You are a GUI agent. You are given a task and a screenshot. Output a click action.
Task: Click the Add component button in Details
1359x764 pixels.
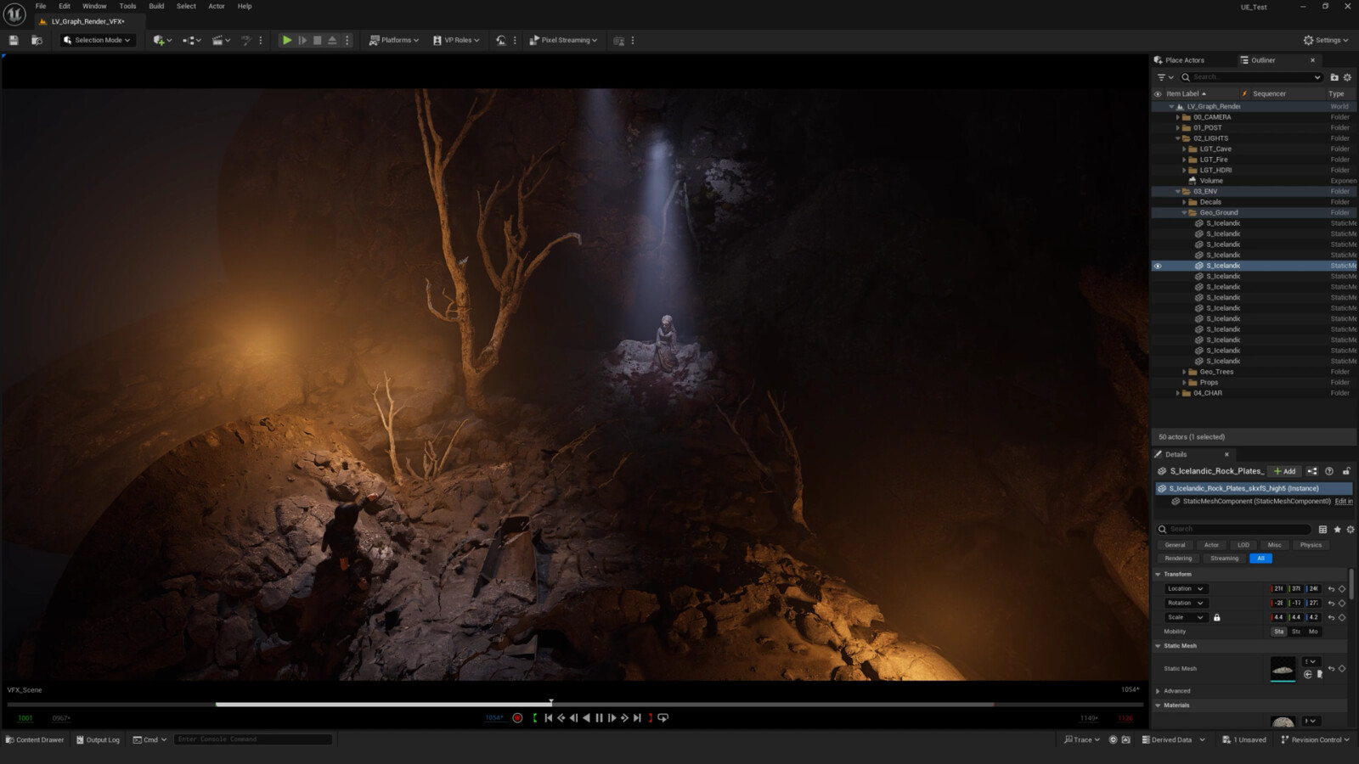click(x=1284, y=471)
